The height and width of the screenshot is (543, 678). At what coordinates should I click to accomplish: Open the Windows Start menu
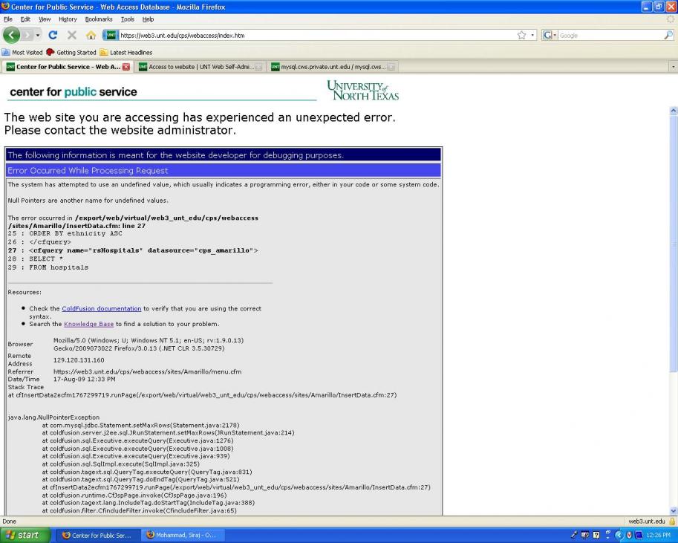click(25, 536)
